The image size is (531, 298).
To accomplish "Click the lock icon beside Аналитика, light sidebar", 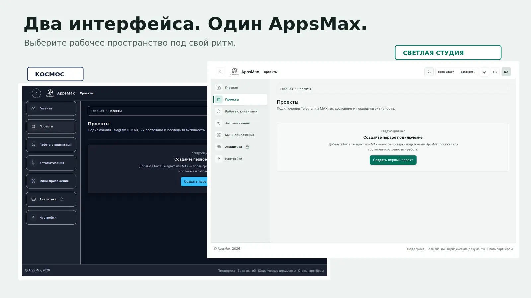I will (x=247, y=147).
